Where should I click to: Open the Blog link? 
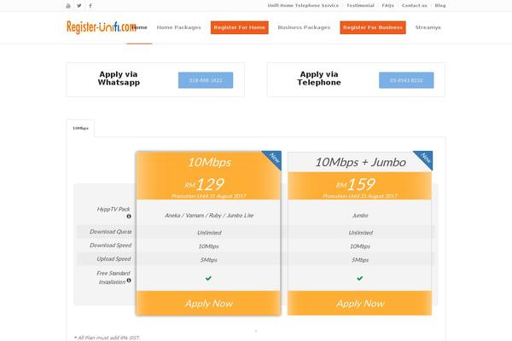click(x=440, y=6)
